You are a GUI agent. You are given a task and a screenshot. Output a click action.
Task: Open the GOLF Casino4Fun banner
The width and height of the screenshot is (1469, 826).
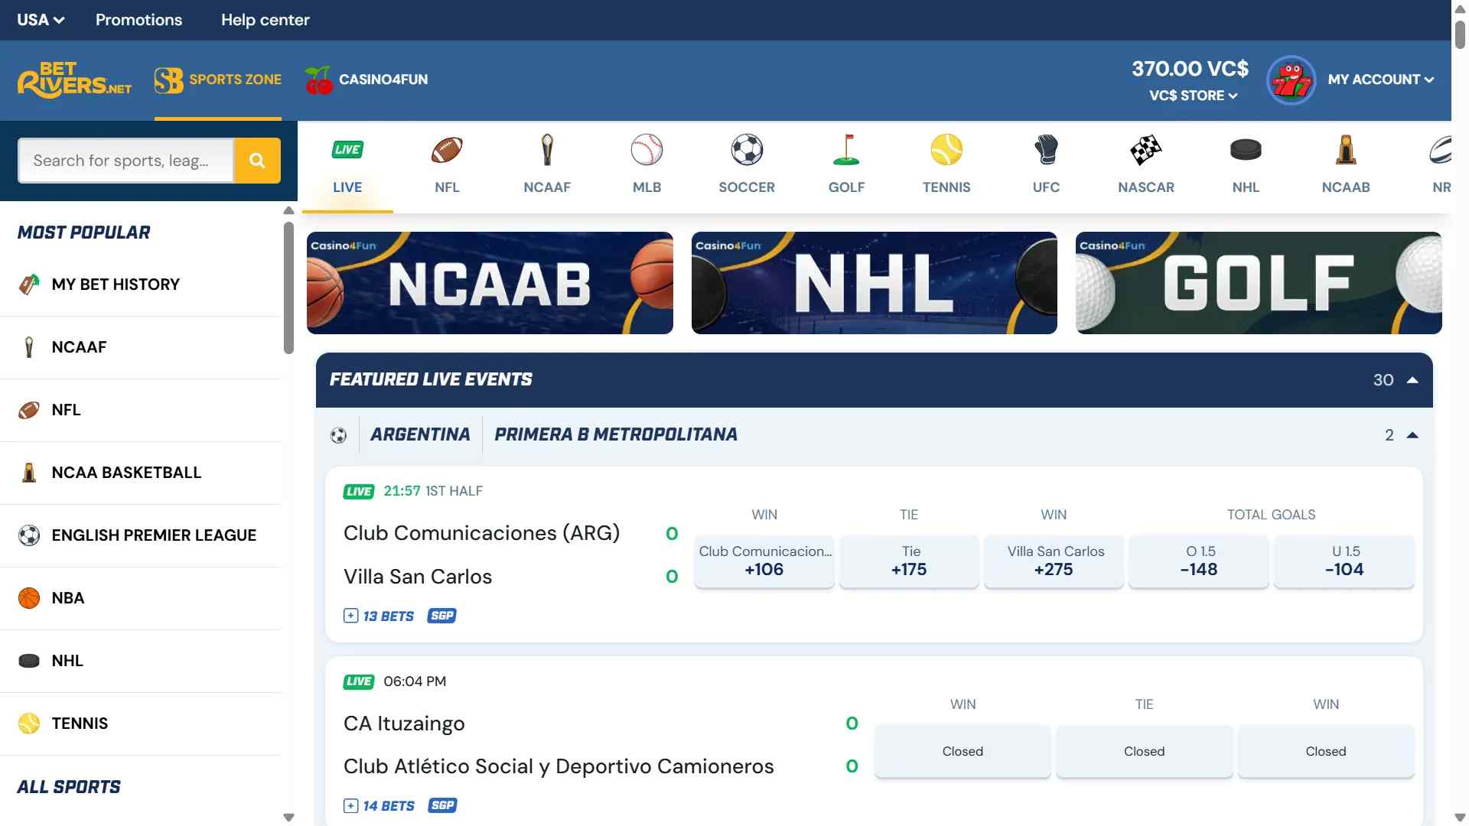pos(1259,283)
